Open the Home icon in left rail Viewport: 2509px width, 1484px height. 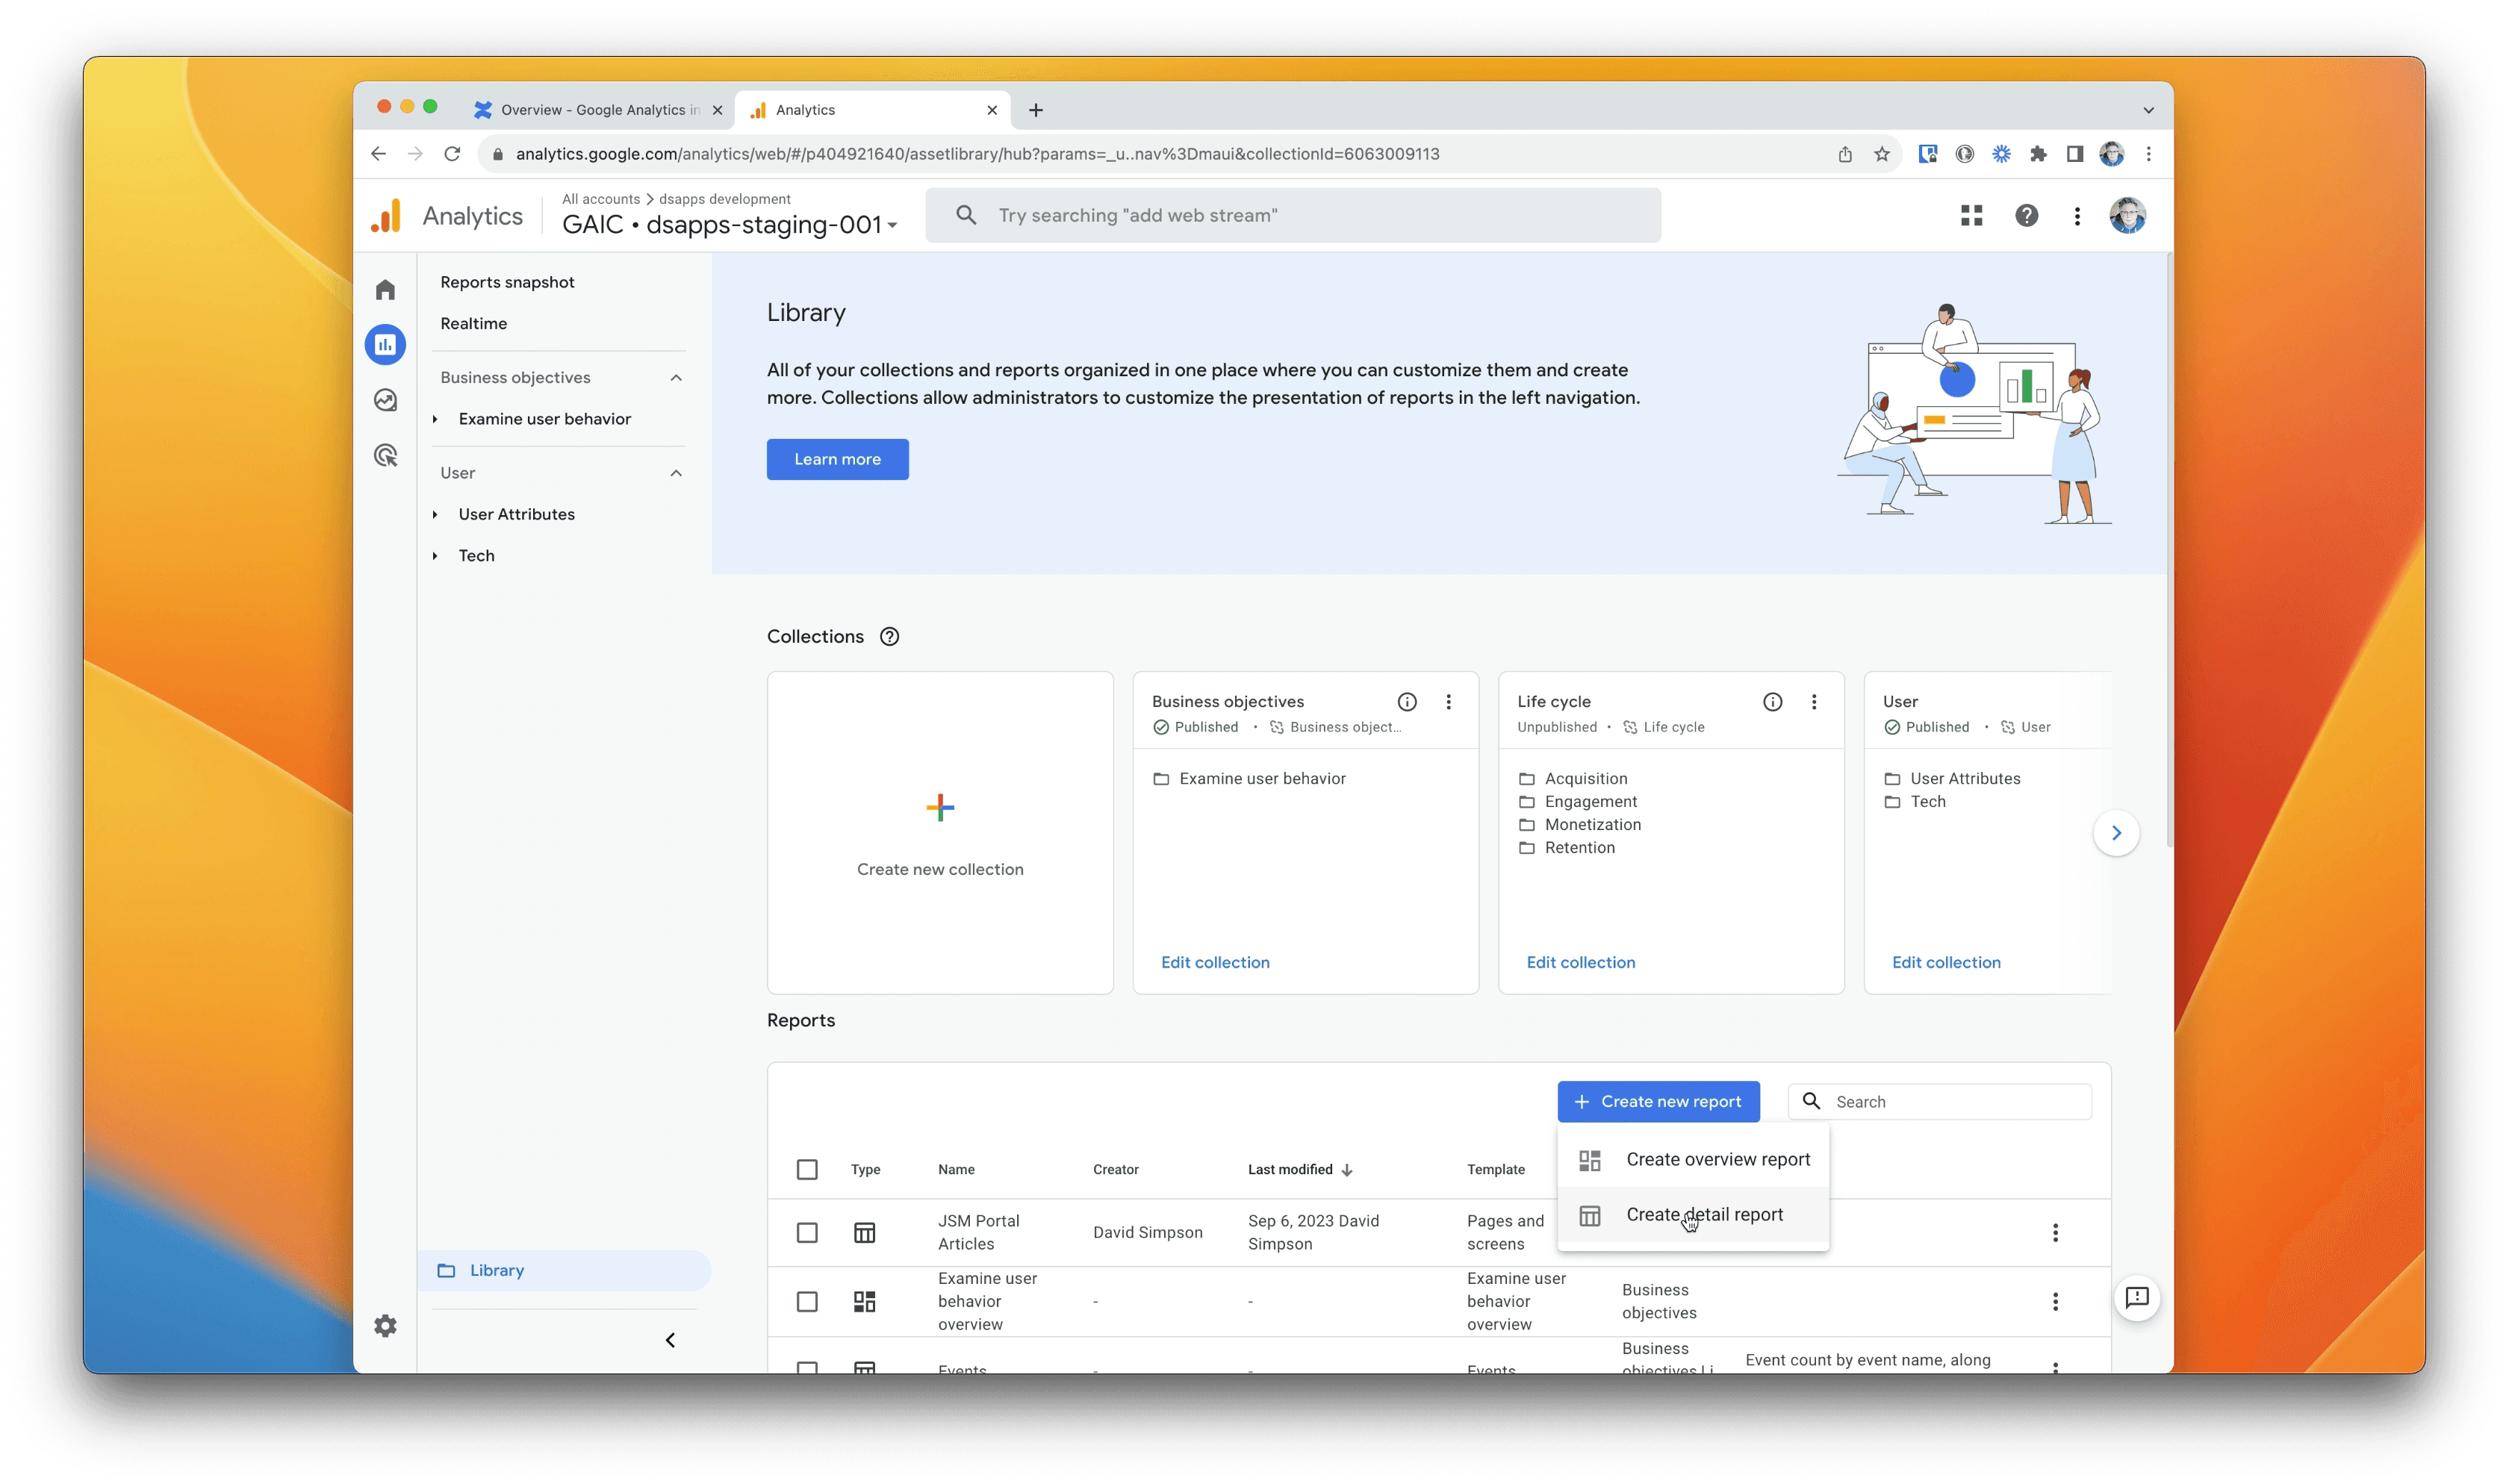click(385, 289)
